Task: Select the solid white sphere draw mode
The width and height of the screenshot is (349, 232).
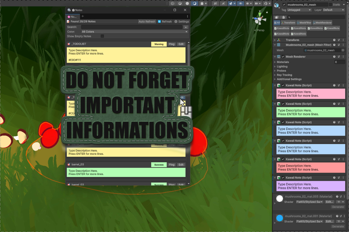Action: click(187, 3)
